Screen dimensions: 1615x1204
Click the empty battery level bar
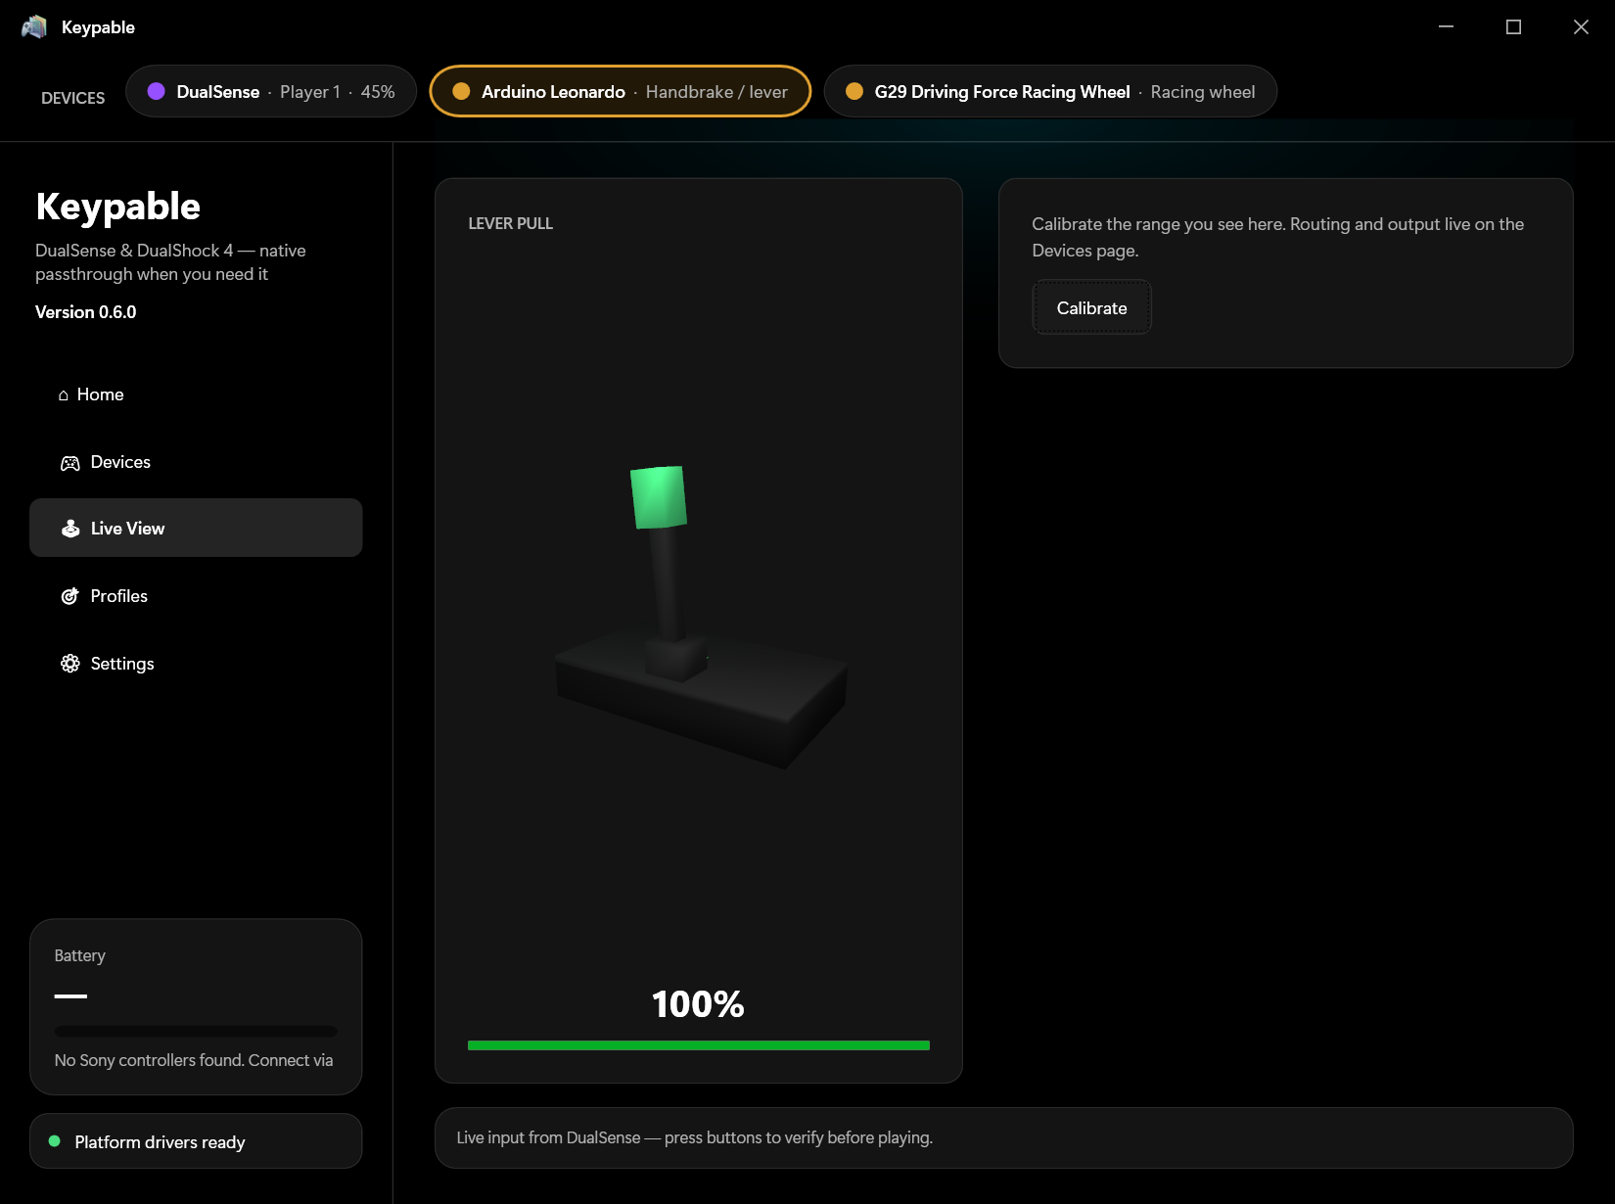(x=196, y=1031)
